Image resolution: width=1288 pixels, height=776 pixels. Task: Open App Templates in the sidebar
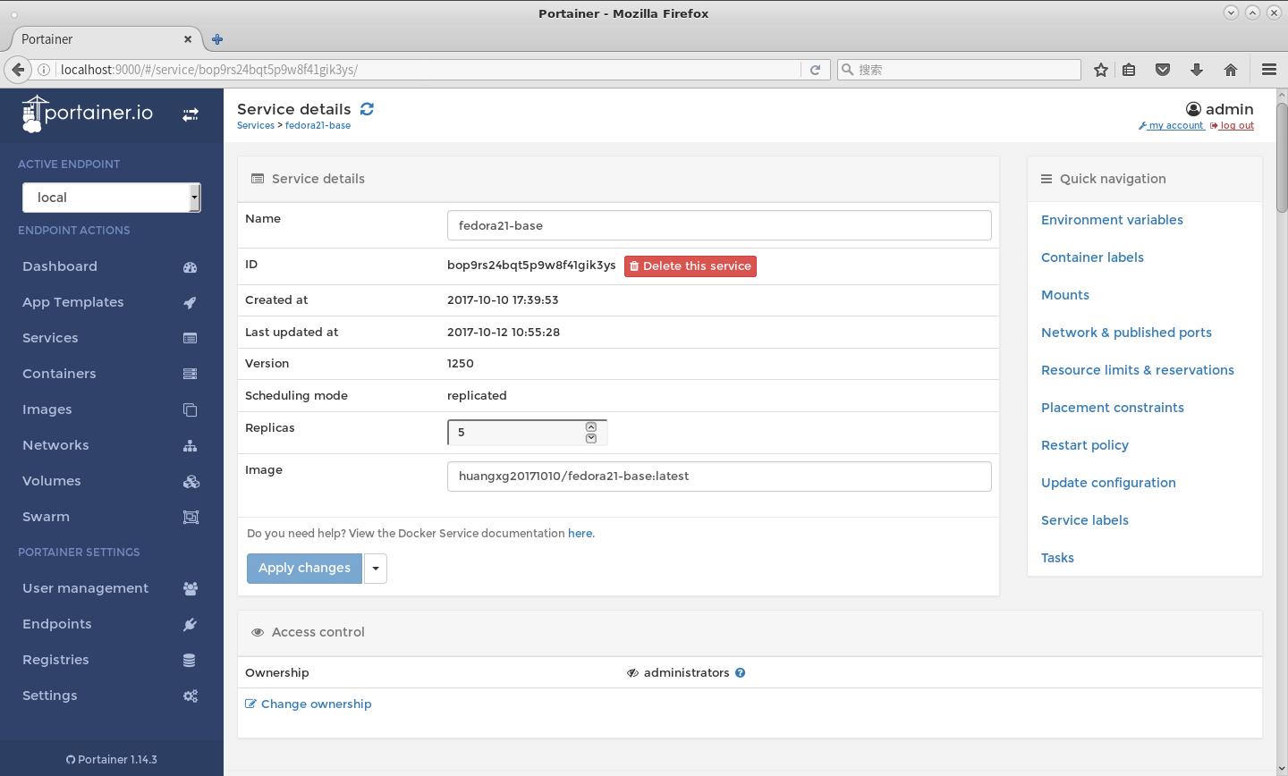point(73,302)
